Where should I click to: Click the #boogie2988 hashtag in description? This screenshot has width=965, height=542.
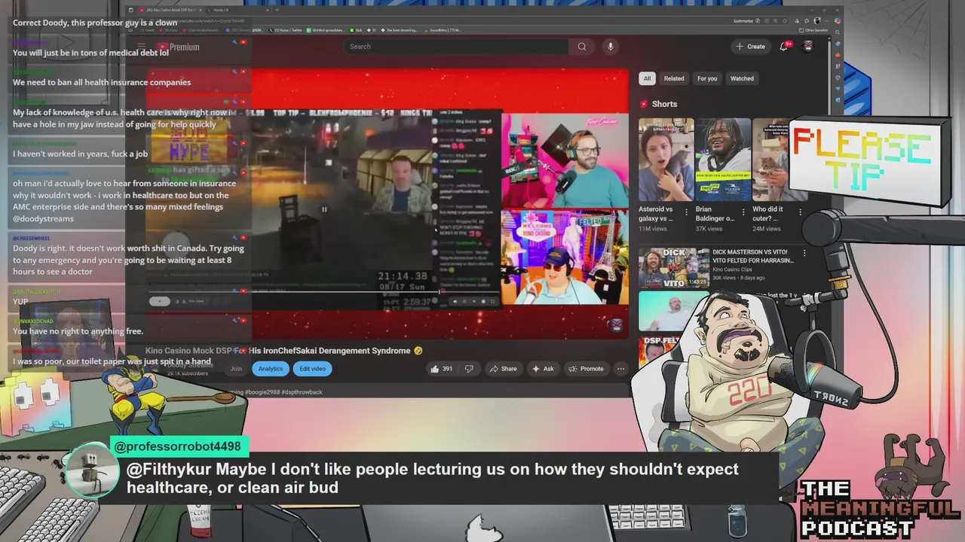[x=263, y=391]
